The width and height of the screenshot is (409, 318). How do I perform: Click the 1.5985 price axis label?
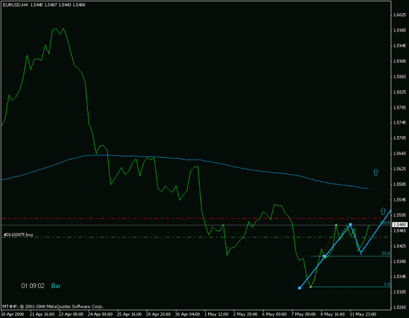[x=400, y=30]
